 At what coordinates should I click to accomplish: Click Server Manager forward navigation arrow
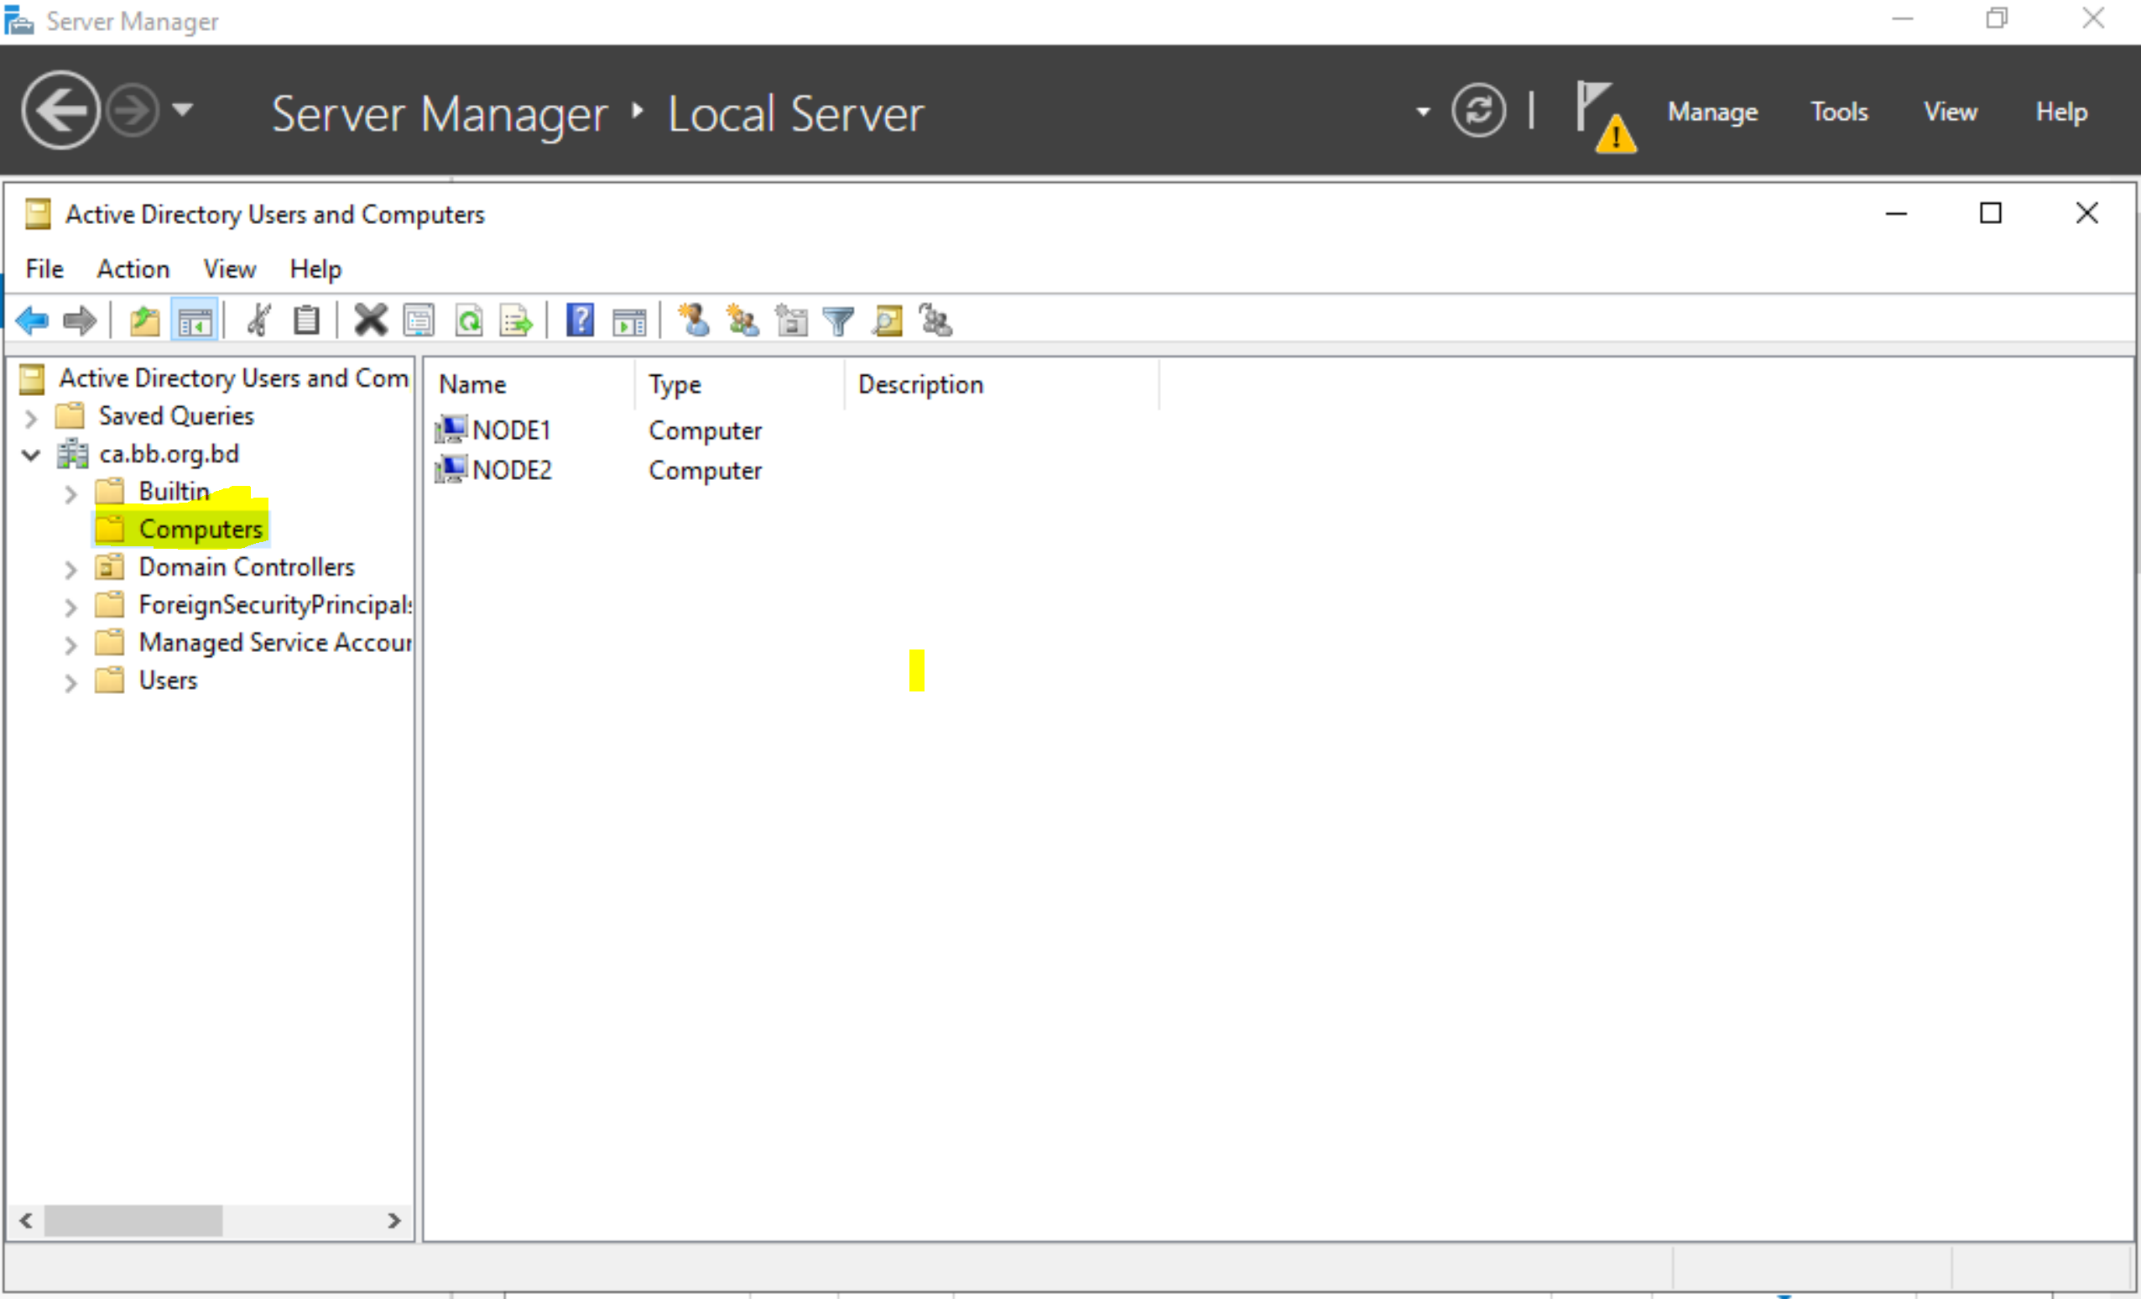coord(132,111)
